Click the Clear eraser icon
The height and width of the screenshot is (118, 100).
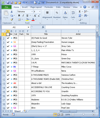pos(80,20)
